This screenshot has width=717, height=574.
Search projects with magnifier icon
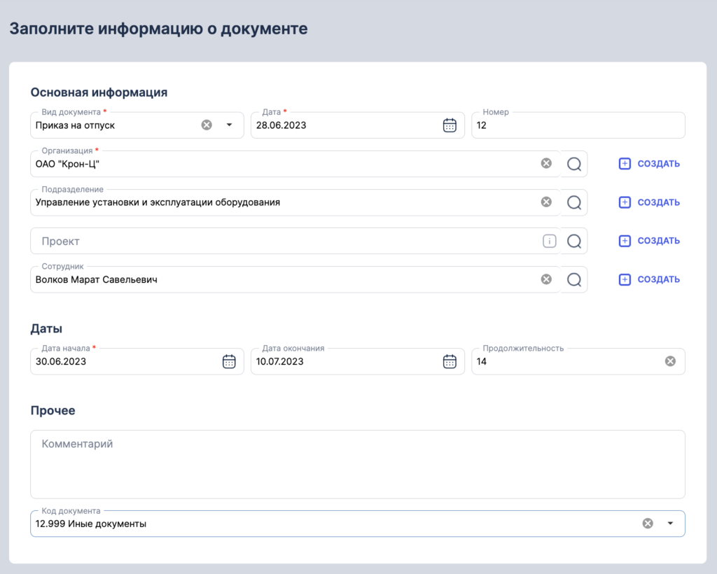[574, 241]
